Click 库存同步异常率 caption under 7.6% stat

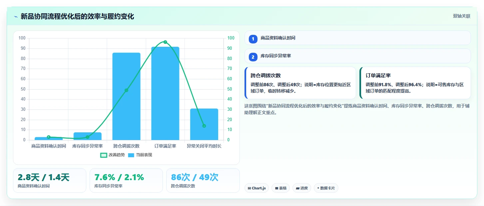108,186
